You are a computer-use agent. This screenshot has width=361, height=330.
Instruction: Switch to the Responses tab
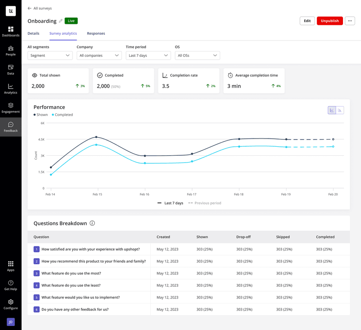click(x=96, y=33)
